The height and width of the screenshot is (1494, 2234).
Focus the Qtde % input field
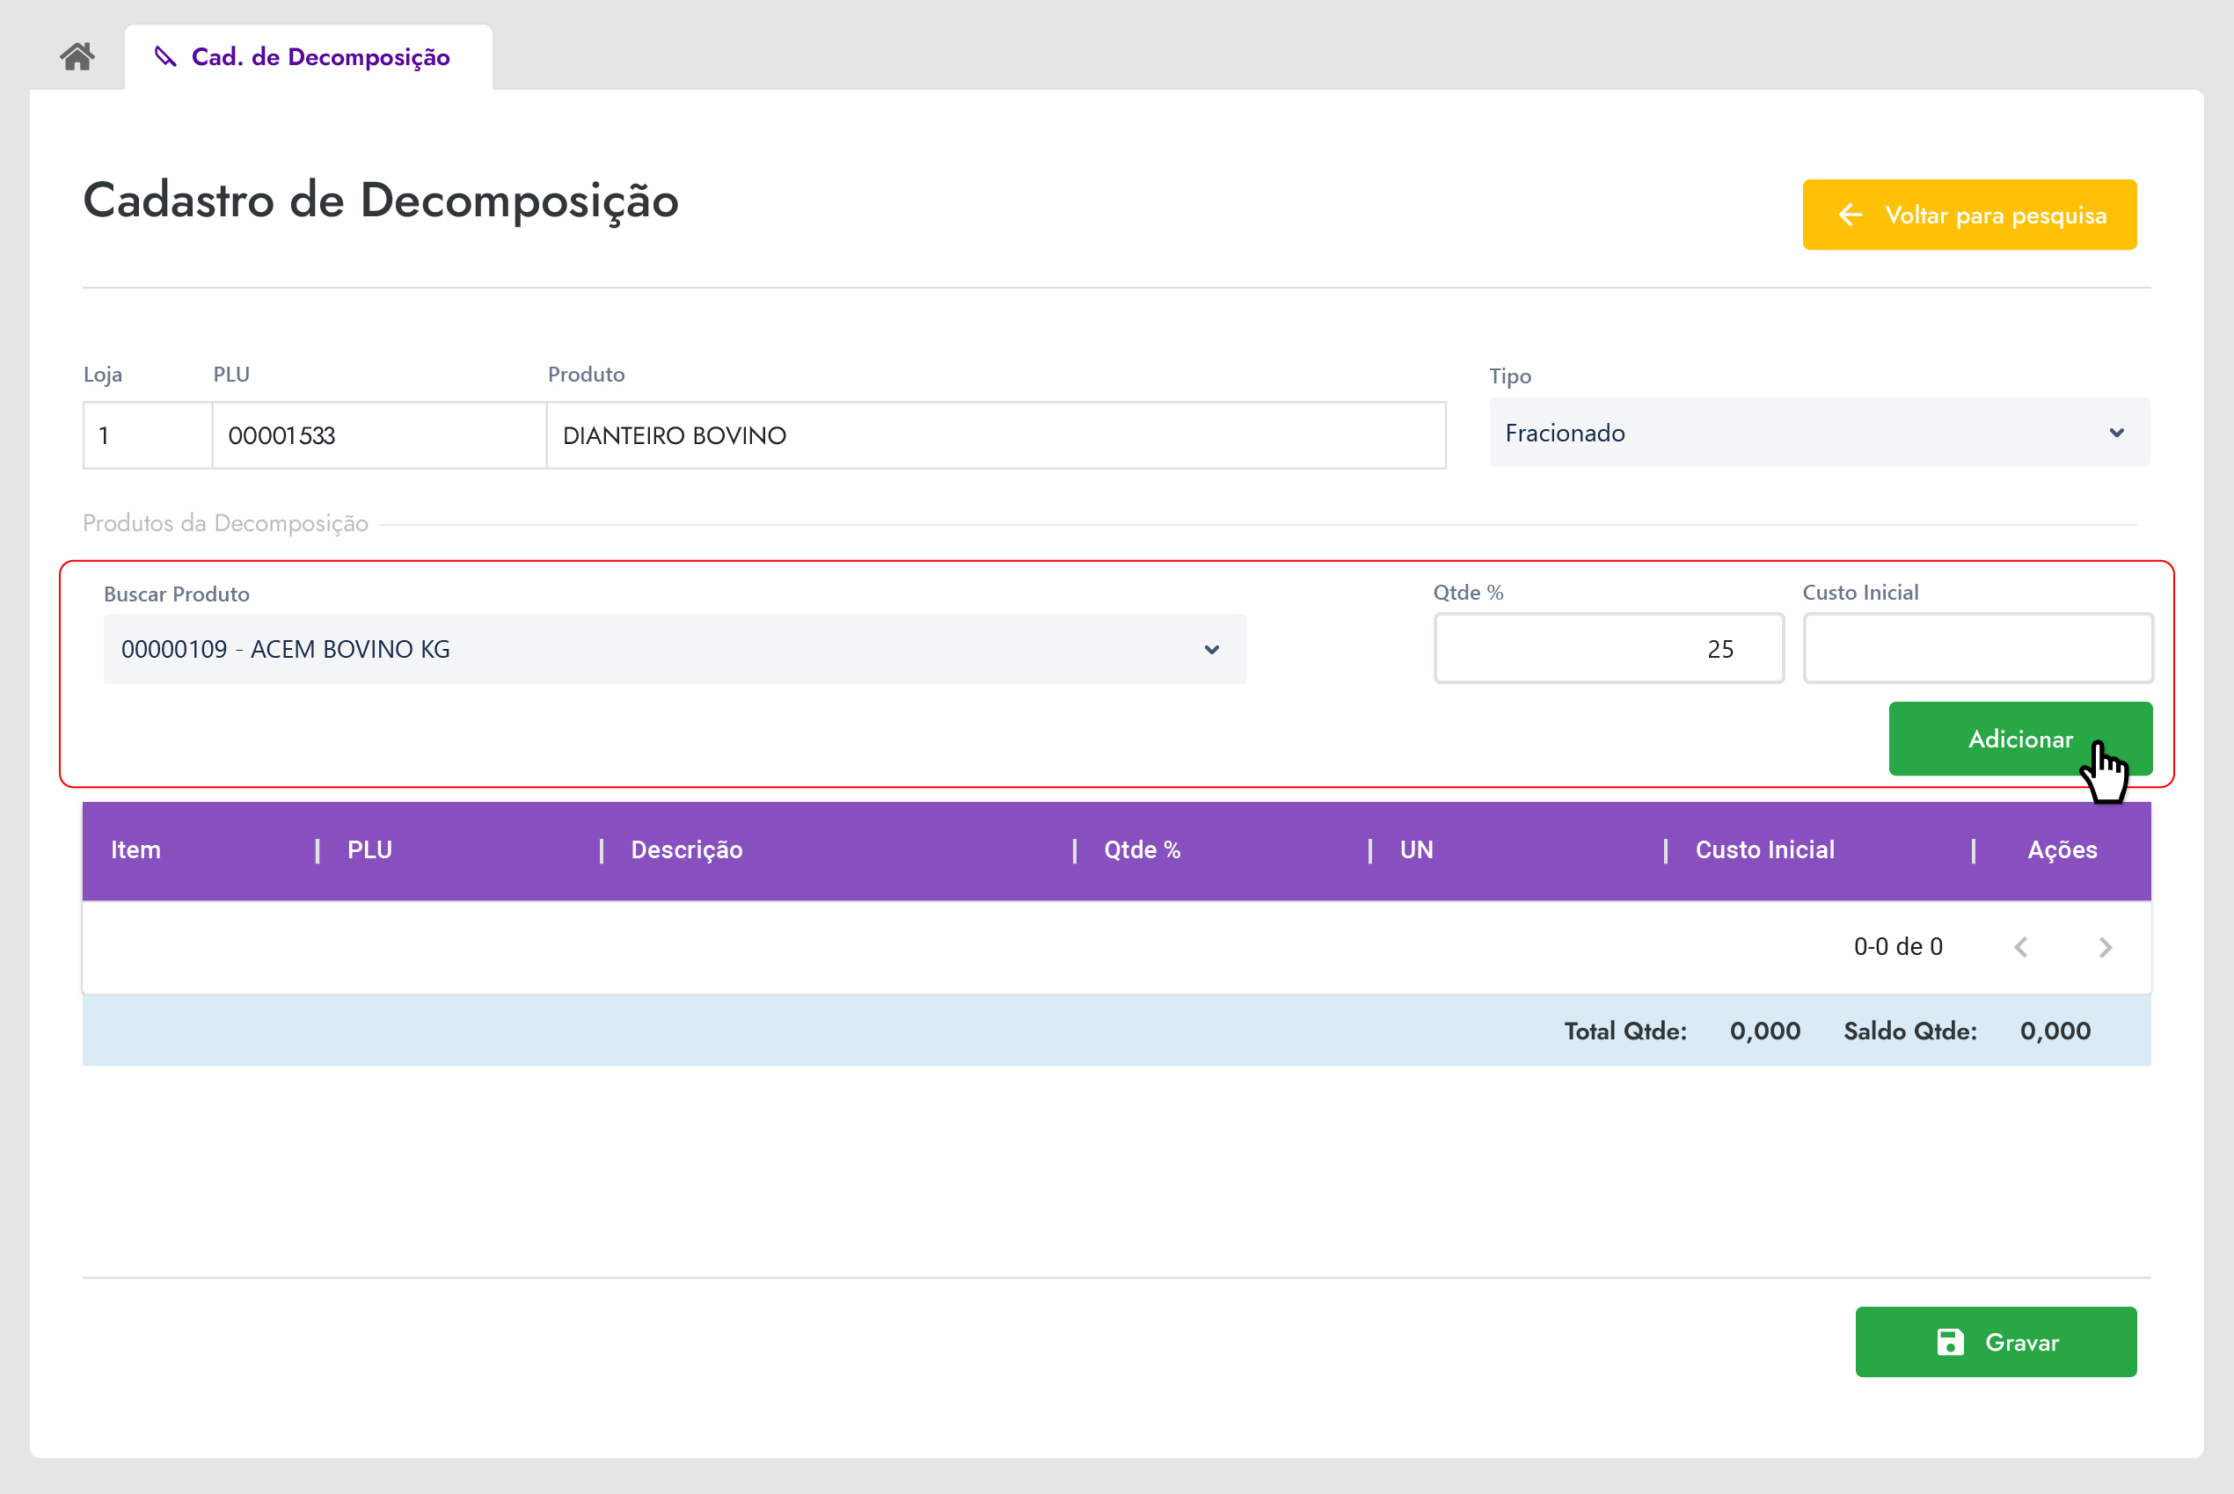click(x=1608, y=649)
